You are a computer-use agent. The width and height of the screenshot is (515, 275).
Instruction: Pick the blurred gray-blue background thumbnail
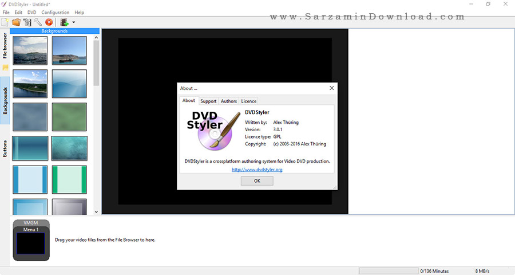30,117
